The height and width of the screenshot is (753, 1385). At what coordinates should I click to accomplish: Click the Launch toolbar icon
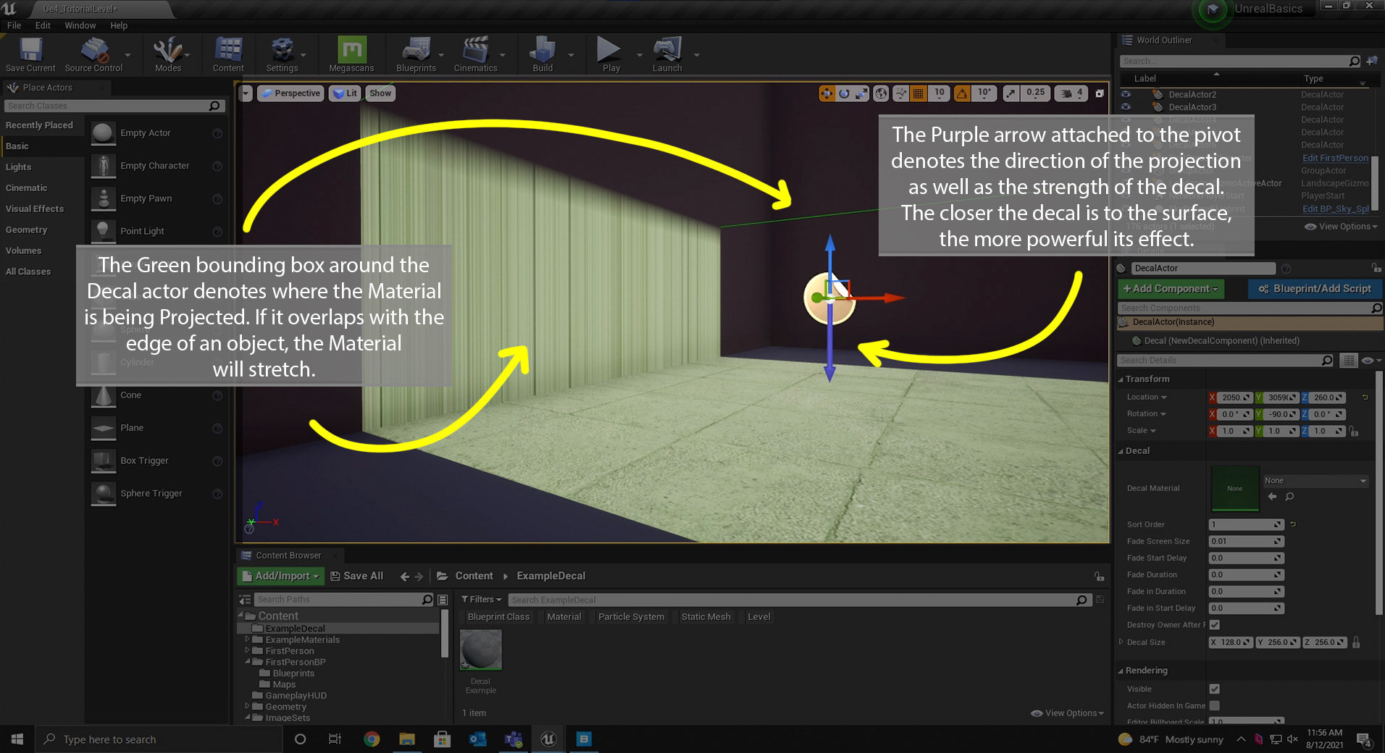point(666,54)
